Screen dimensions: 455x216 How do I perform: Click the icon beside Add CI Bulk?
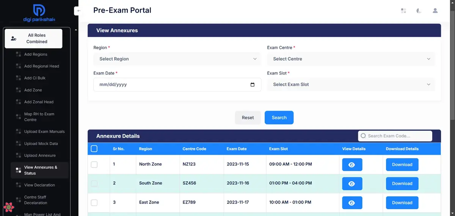click(18, 78)
